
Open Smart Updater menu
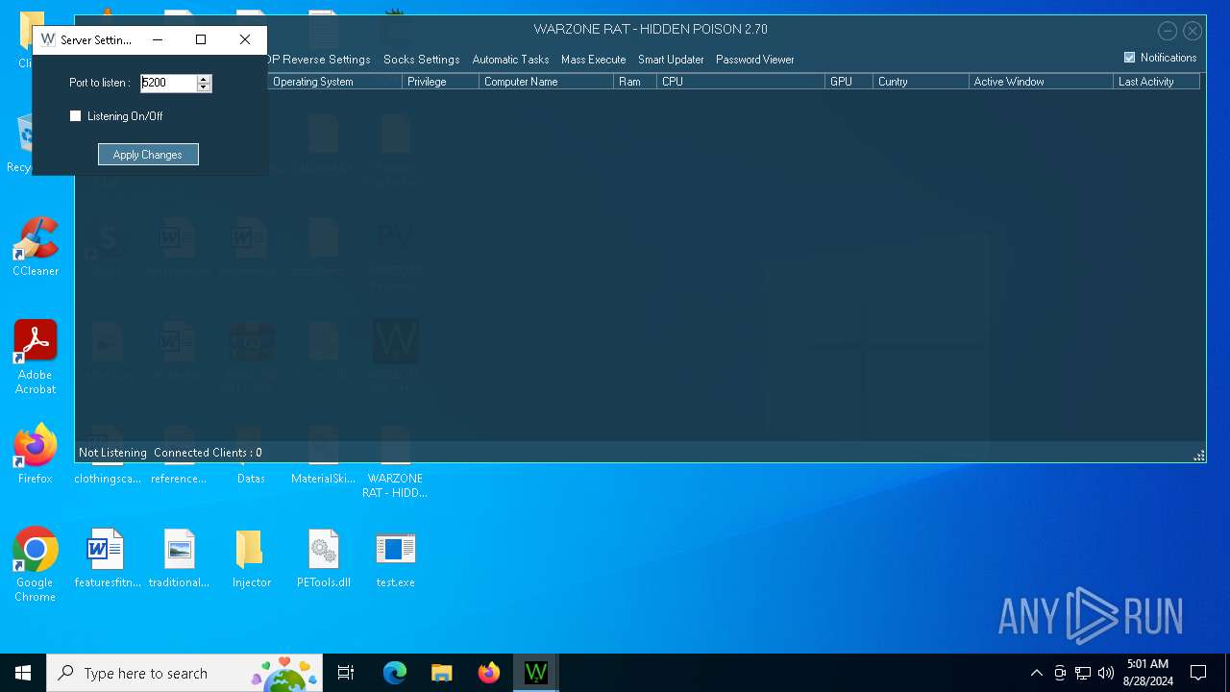coord(671,60)
